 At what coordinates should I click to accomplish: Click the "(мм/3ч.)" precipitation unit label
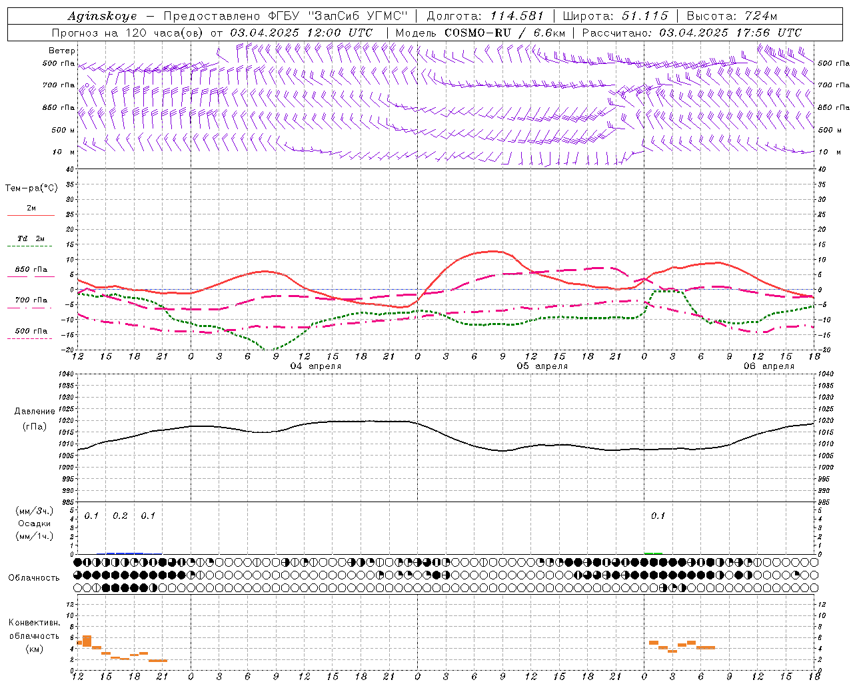pos(34,511)
